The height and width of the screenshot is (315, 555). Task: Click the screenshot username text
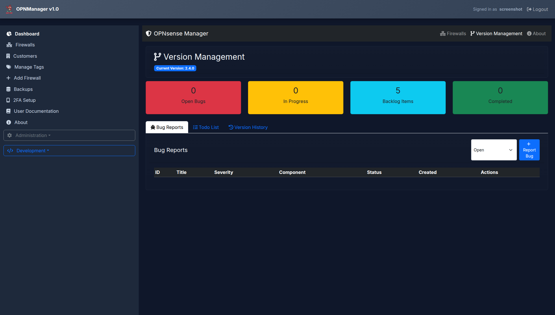pyautogui.click(x=511, y=9)
